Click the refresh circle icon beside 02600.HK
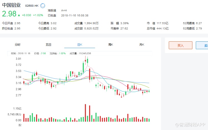The width and height of the screenshot is (208, 130). click(x=43, y=5)
